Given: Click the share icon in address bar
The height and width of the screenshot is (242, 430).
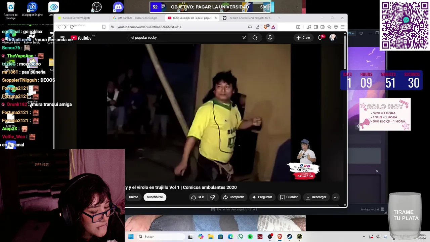Looking at the screenshot, I should (257, 27).
